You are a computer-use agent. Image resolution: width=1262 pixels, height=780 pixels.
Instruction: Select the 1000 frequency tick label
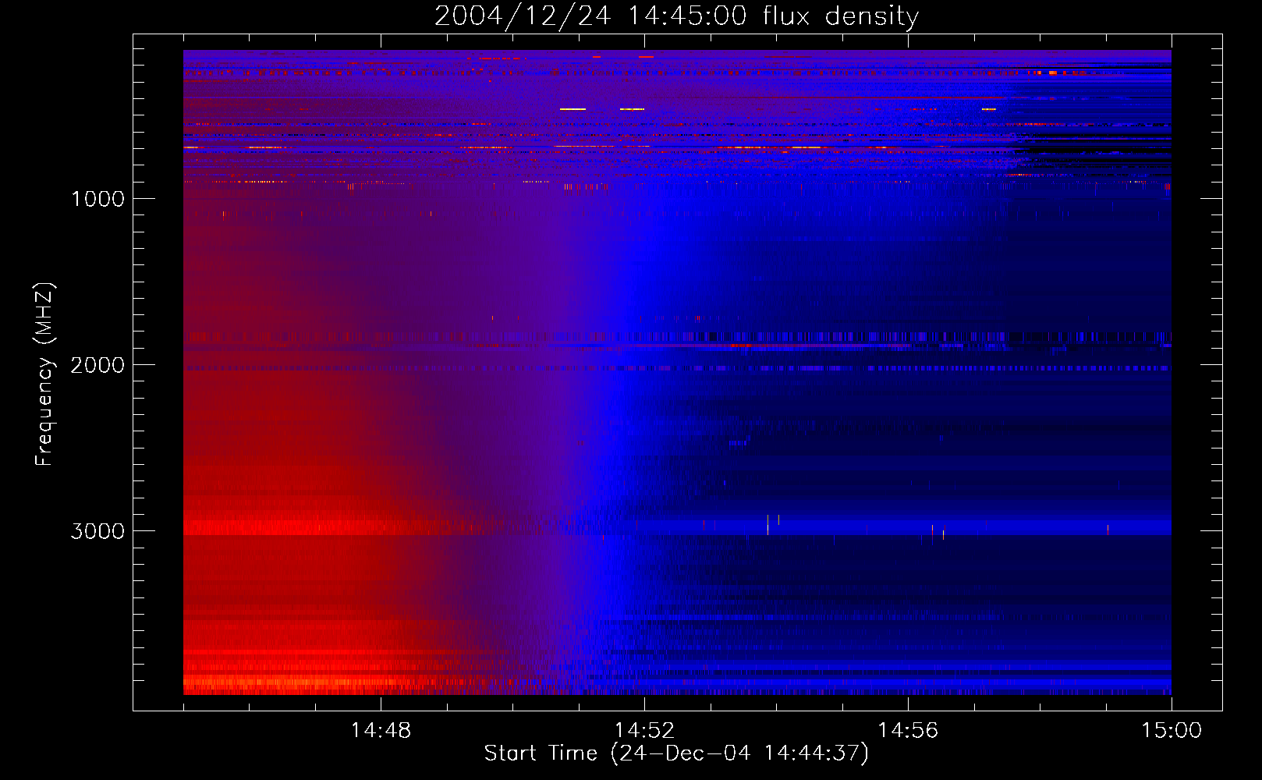[97, 199]
